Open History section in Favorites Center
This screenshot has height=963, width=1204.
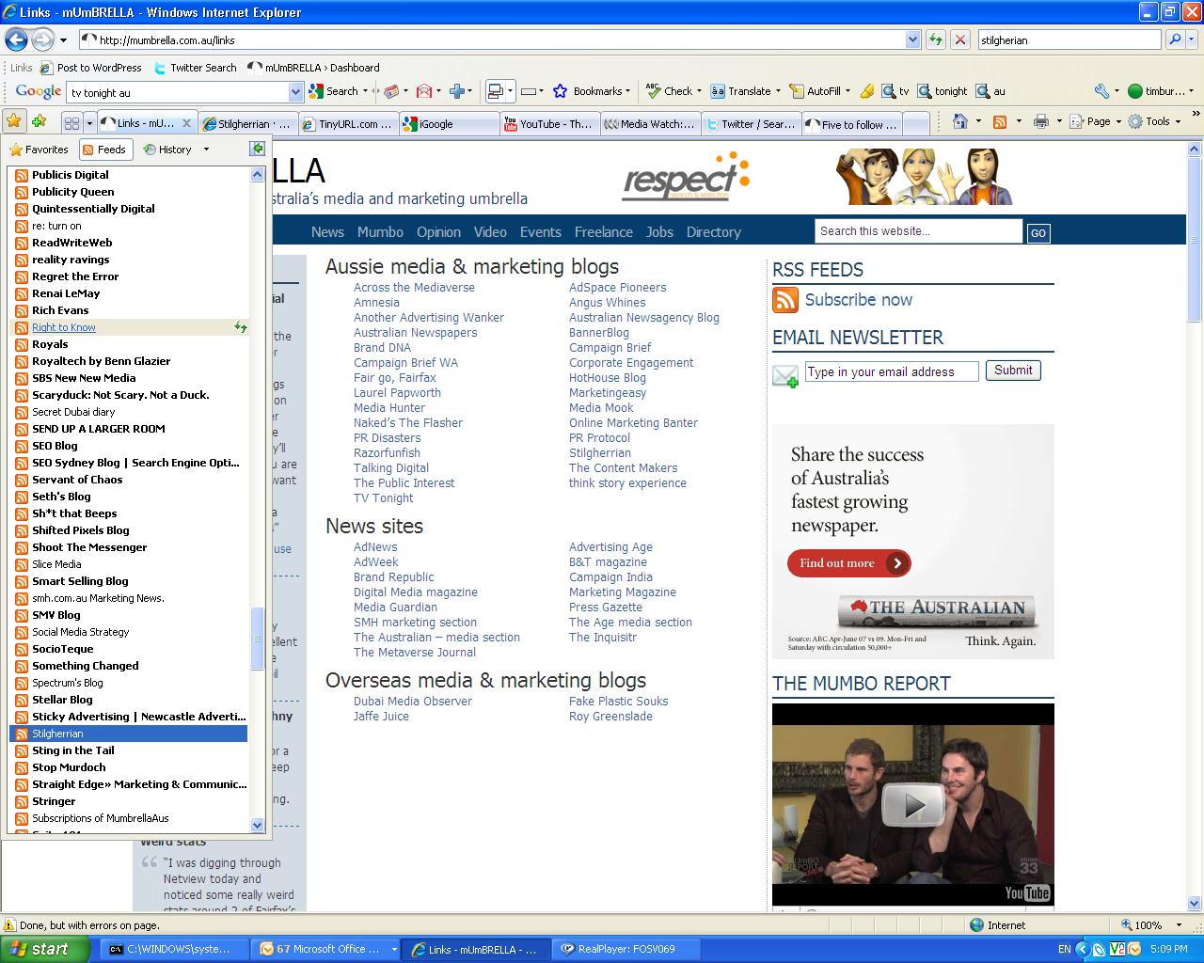coord(167,150)
